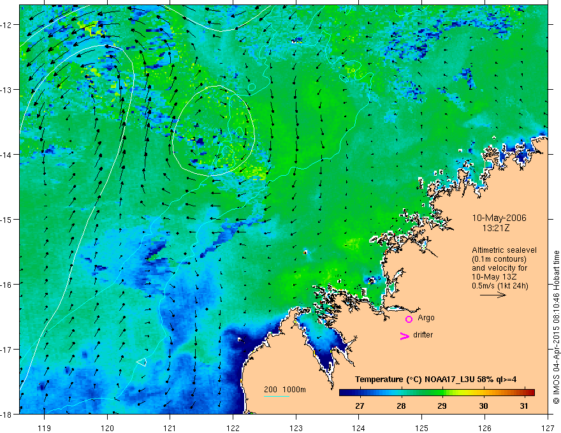The width and height of the screenshot is (561, 433).
Task: Click the -18 latitude axis label
Action: point(7,414)
